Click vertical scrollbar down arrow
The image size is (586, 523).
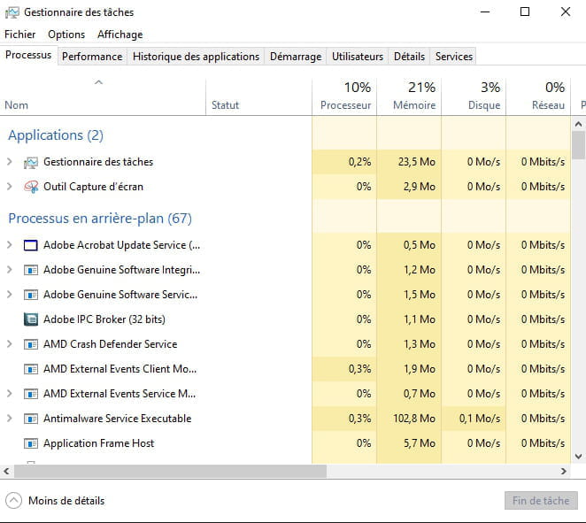(579, 456)
